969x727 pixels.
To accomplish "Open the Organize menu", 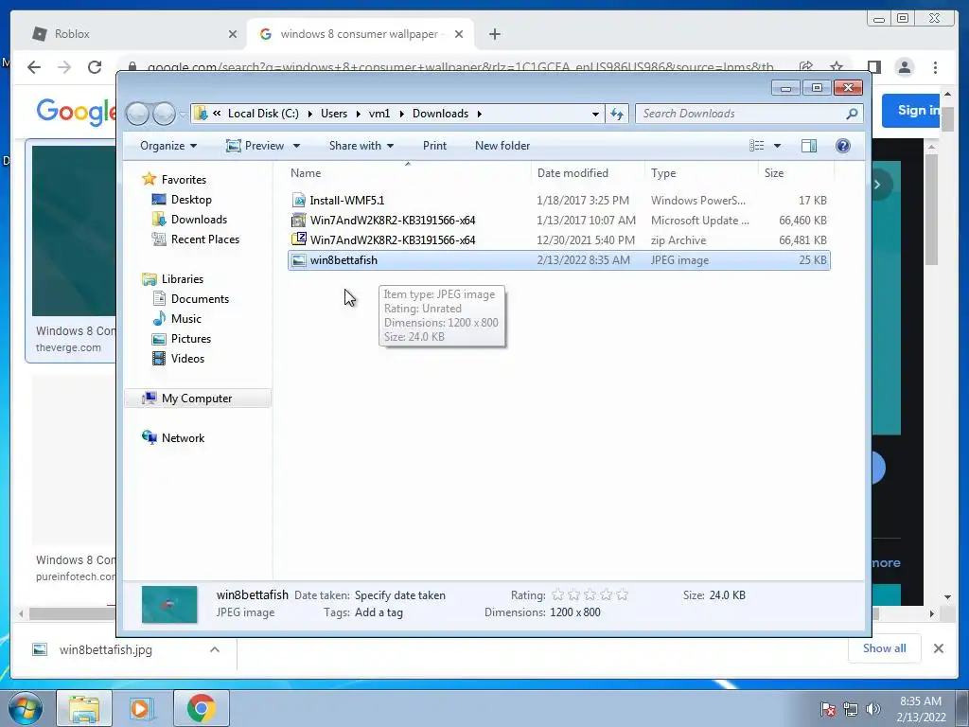I will pyautogui.click(x=168, y=146).
